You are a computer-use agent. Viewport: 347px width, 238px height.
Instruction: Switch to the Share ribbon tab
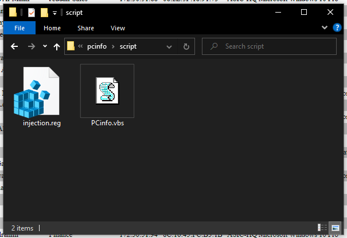85,28
